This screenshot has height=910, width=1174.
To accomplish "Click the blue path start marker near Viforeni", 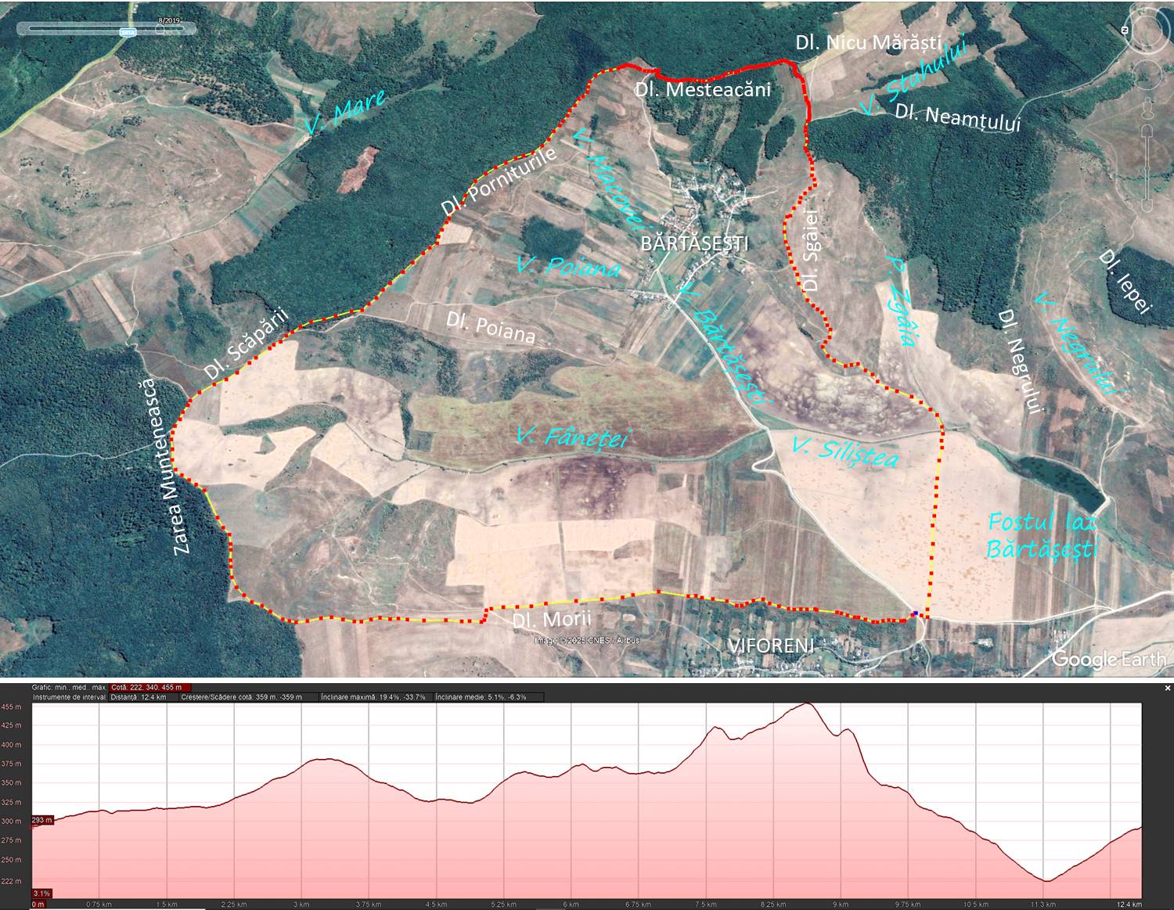I will click(x=915, y=614).
